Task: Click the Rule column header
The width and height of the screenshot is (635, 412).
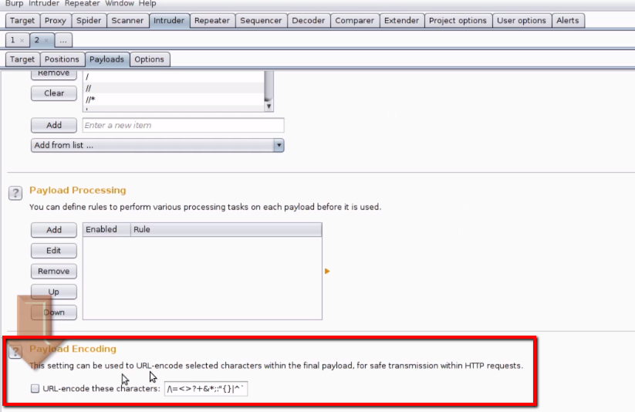Action: (x=226, y=229)
